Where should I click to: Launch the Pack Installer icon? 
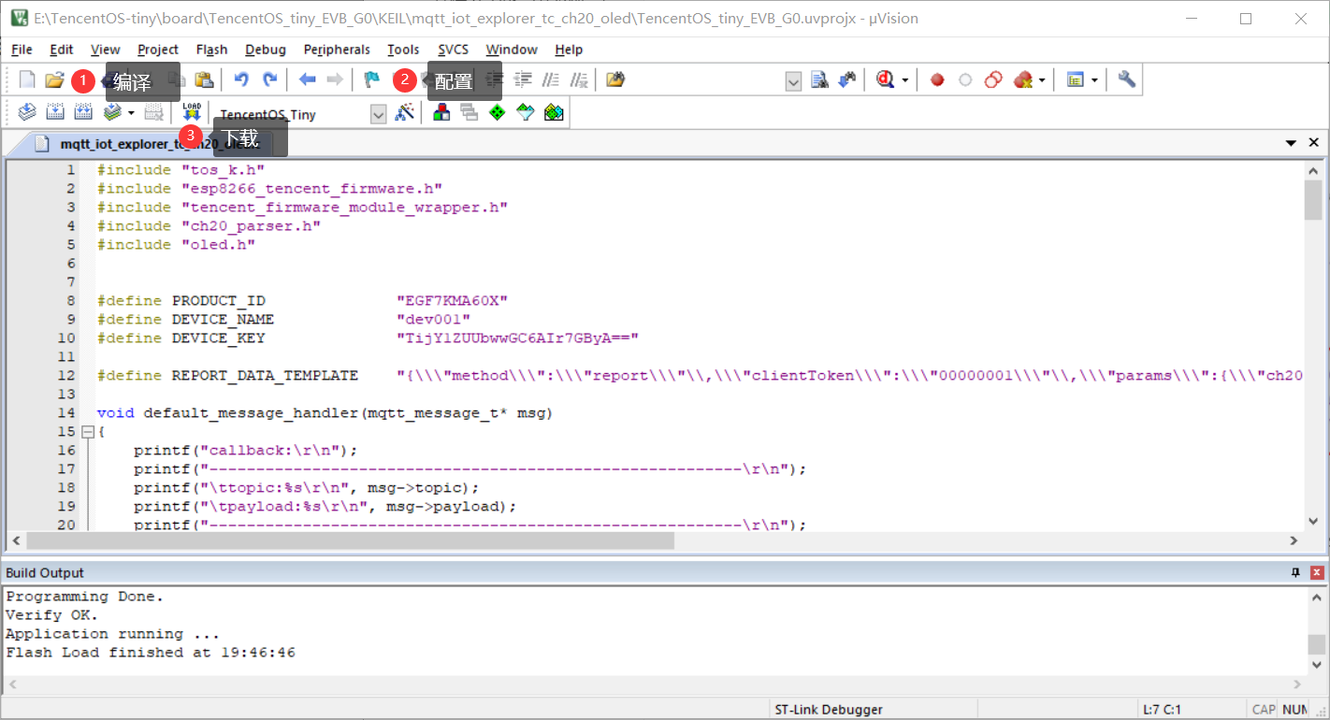(x=554, y=113)
